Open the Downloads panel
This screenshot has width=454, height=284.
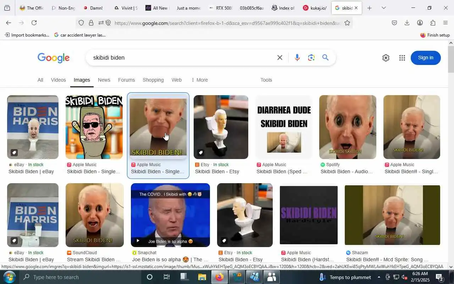(407, 23)
